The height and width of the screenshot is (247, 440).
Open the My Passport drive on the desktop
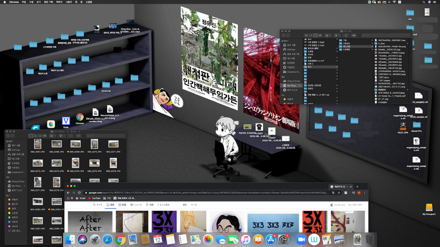tap(429, 208)
